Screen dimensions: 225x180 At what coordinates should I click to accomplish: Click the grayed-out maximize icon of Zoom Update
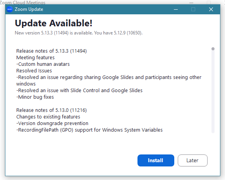click(193, 9)
